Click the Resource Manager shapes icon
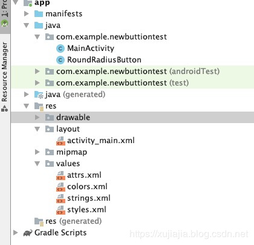The image size is (254, 245). click(x=5, y=109)
